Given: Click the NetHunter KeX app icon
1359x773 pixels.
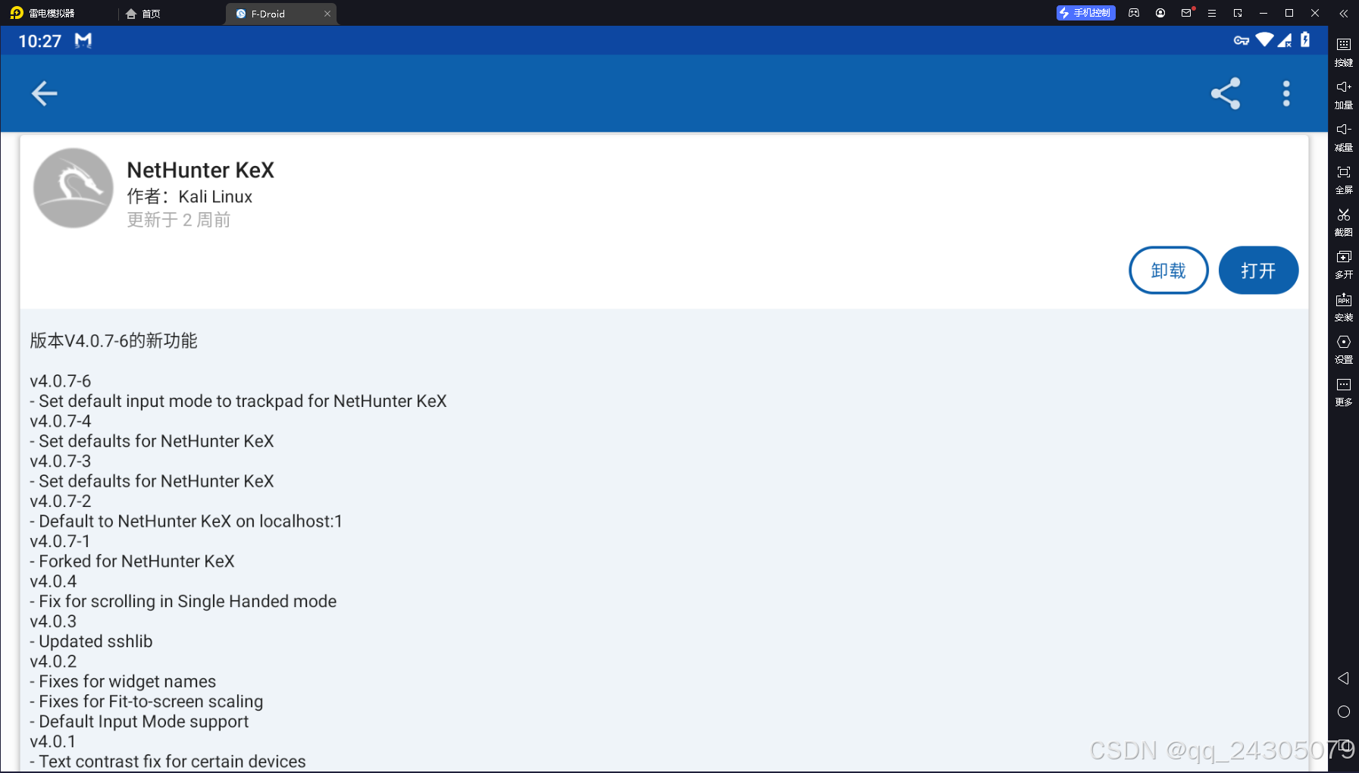Looking at the screenshot, I should coord(74,188).
